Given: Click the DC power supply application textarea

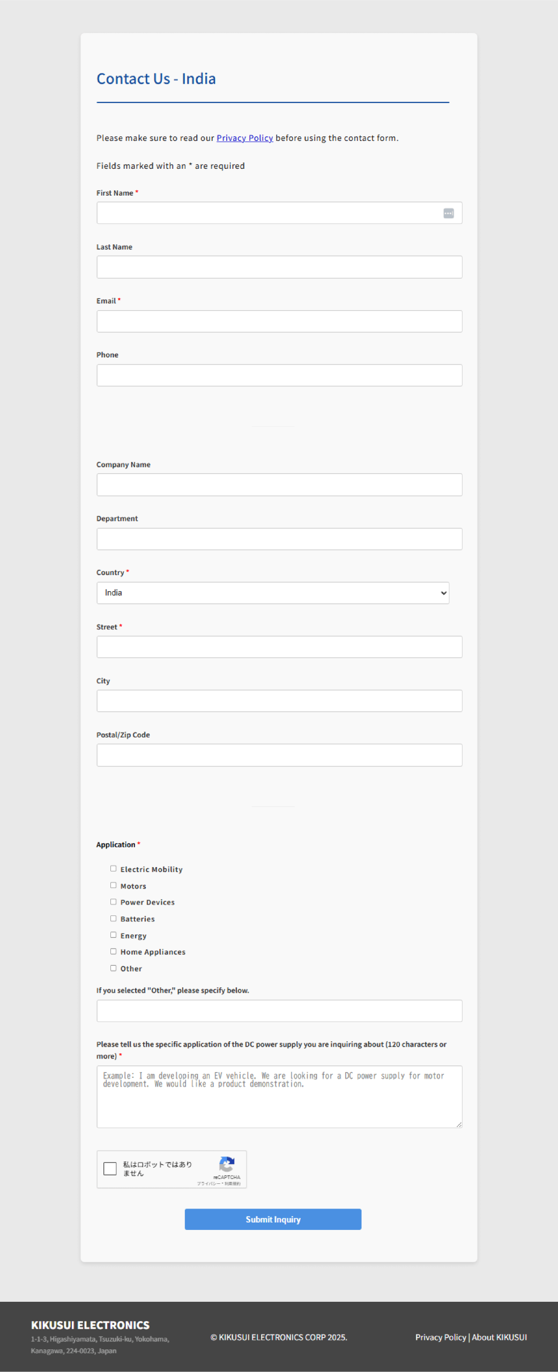Looking at the screenshot, I should click(x=279, y=1097).
